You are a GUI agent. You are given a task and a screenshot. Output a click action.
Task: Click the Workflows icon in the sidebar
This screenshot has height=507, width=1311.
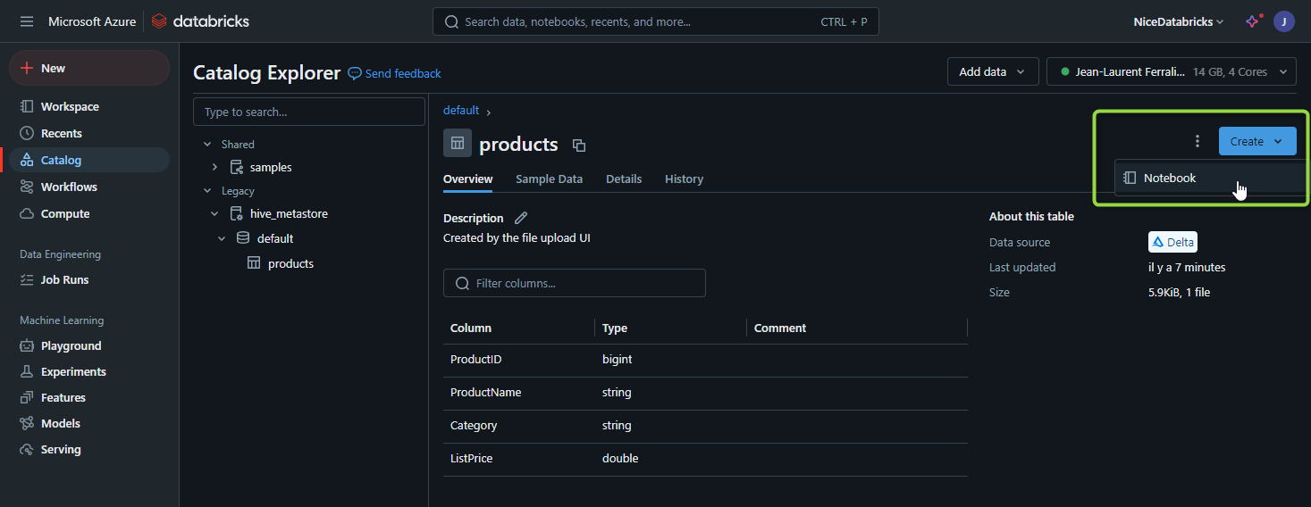pyautogui.click(x=27, y=187)
